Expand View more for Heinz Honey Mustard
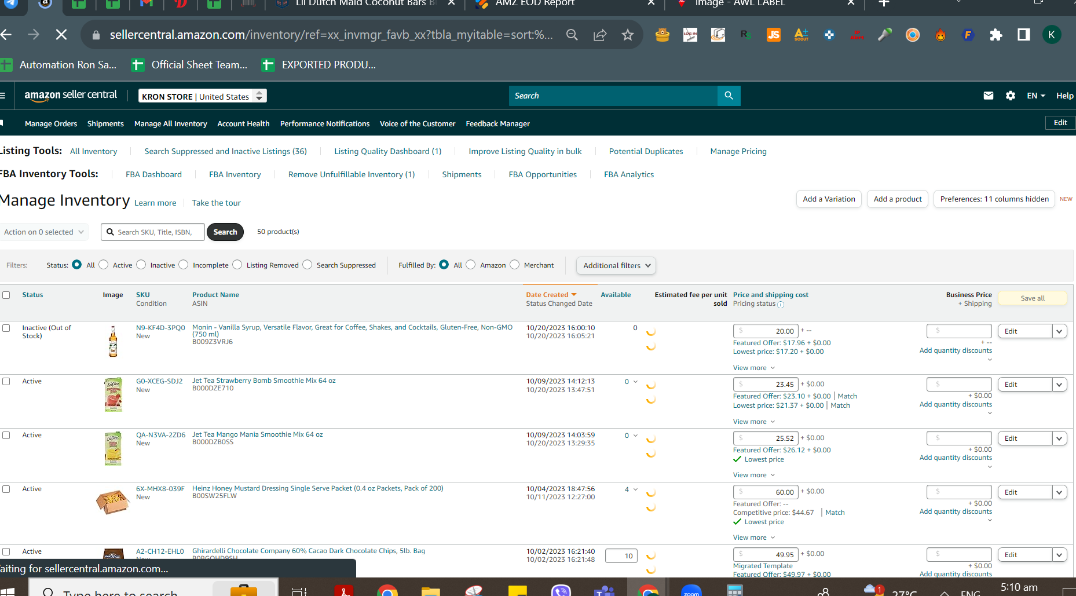The image size is (1076, 596). pyautogui.click(x=754, y=538)
